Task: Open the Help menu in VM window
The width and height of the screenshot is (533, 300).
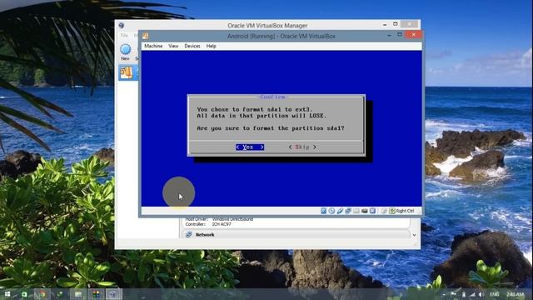Action: [x=211, y=46]
